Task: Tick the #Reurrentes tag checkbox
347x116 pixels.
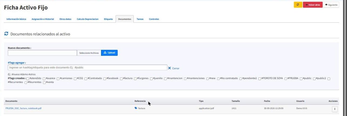Action: click(26, 82)
